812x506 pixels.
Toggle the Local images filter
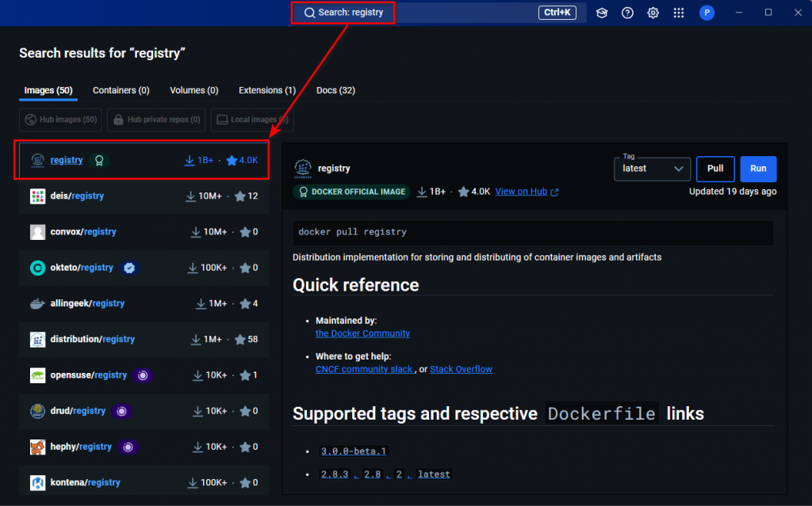tap(252, 120)
